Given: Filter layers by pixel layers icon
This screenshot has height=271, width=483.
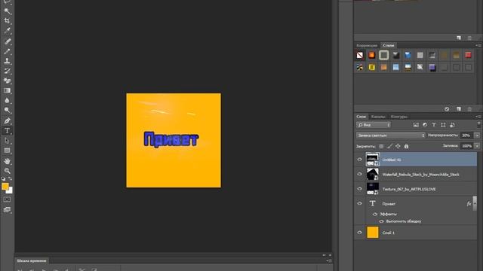Looking at the screenshot, I should (416, 125).
